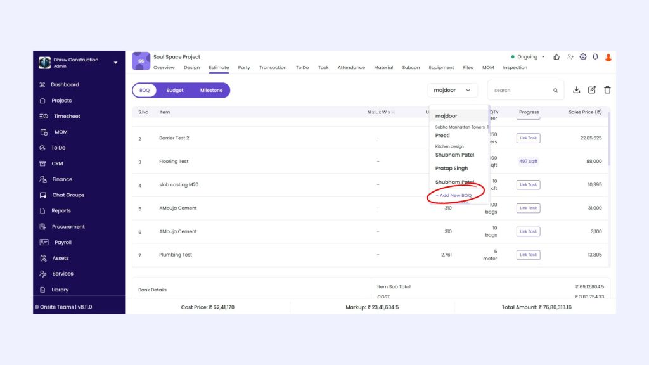Click Add New BOQ link
649x365 pixels.
click(x=454, y=196)
